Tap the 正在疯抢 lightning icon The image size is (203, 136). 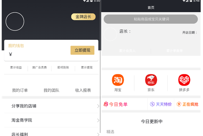click(179, 104)
